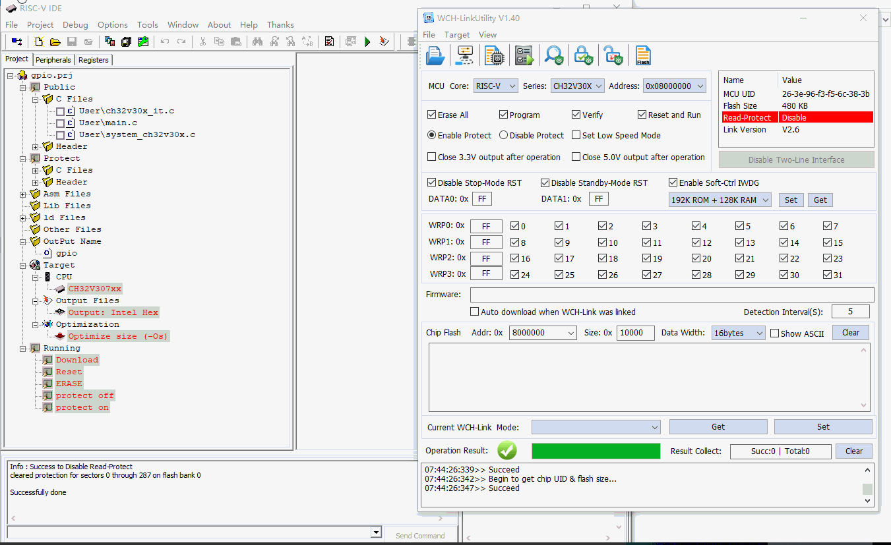Collapse the Public tree node

(23, 87)
